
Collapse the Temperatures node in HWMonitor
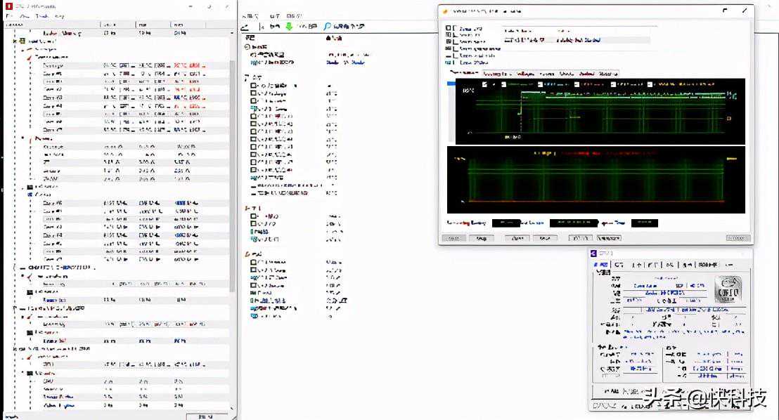click(x=22, y=58)
